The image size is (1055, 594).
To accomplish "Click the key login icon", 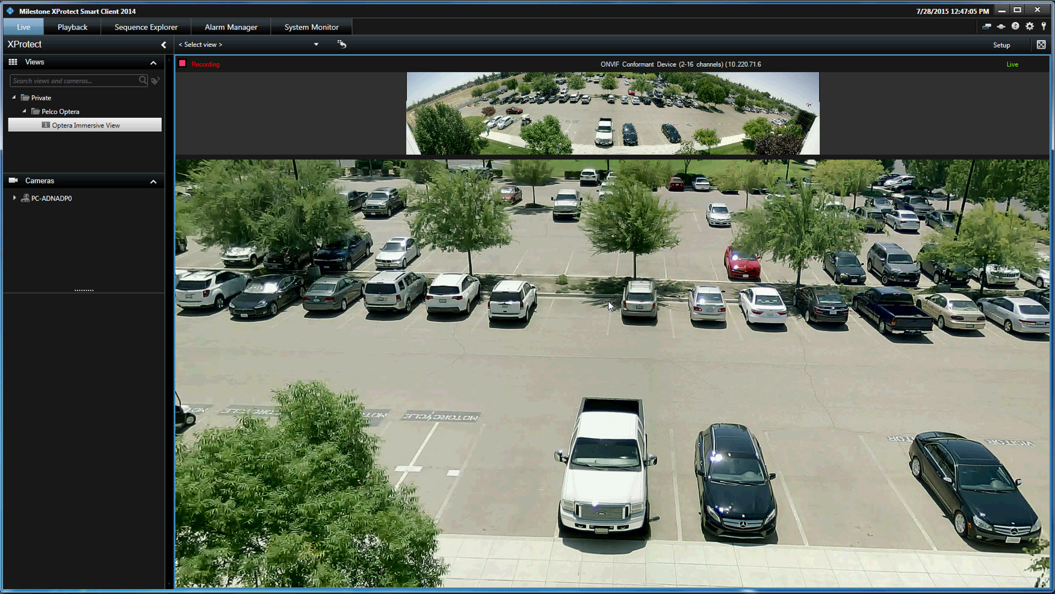I will [x=1044, y=26].
